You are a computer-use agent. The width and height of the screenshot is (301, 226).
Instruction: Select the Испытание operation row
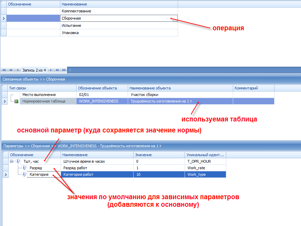[x=92, y=25]
